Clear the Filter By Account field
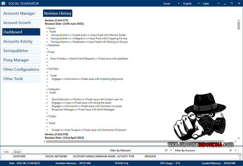 click(x=231, y=150)
